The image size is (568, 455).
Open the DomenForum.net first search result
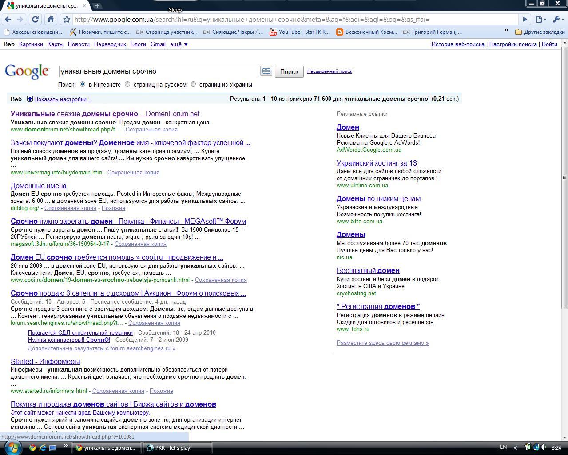105,114
